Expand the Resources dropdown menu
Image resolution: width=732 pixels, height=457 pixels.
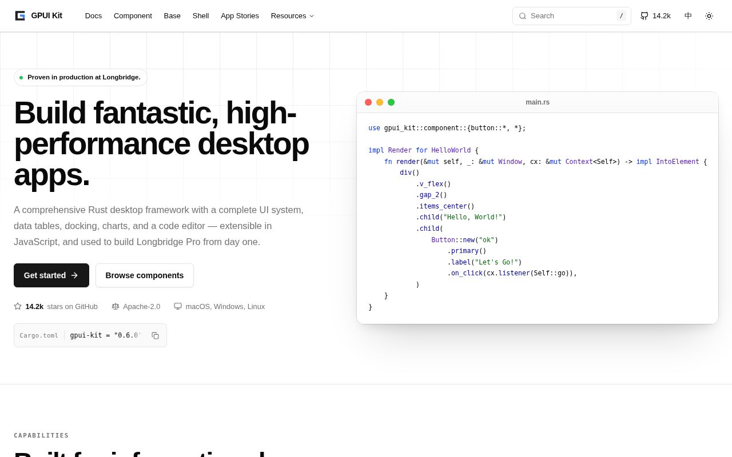(292, 16)
